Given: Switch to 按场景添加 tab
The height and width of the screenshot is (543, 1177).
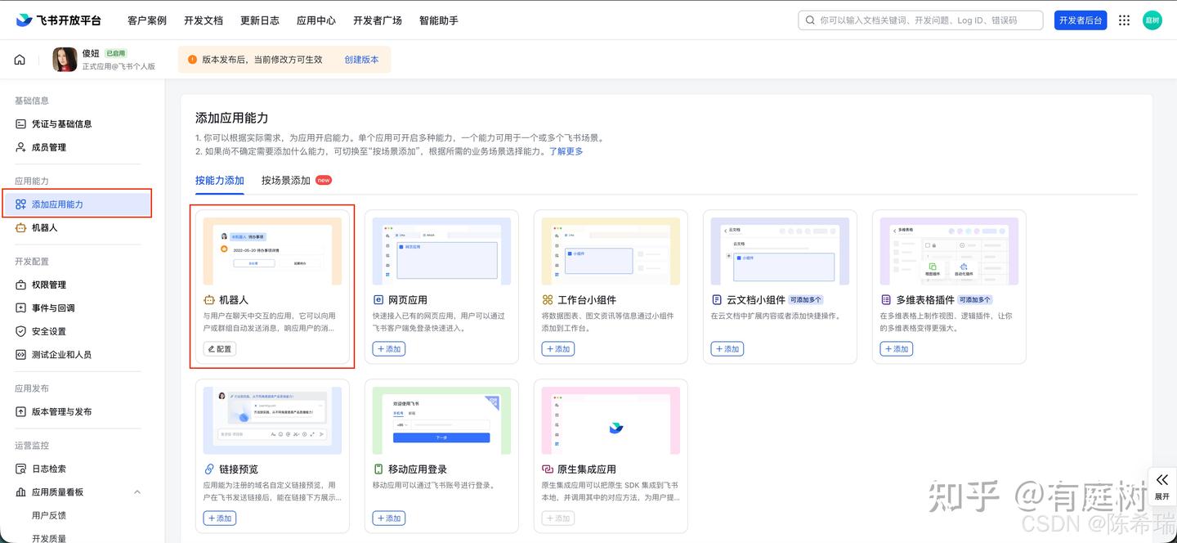Looking at the screenshot, I should (286, 180).
